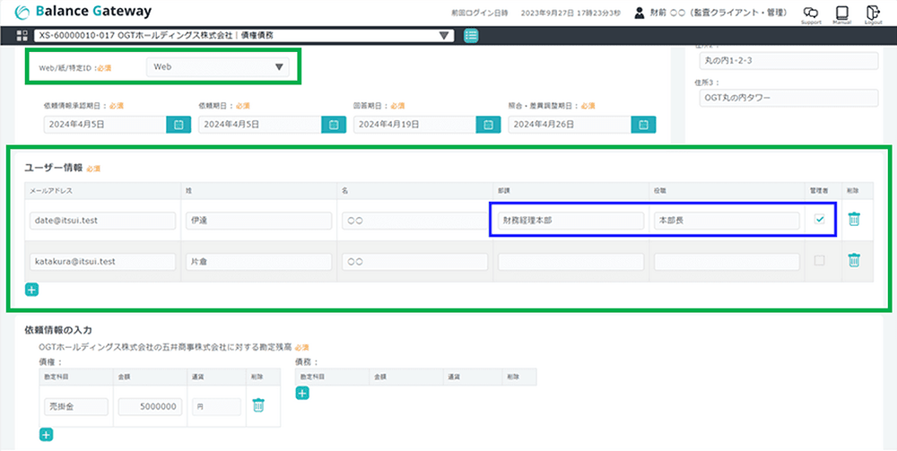Add a new 債務 row with plus button
Viewport: 897px width, 451px height.
pos(302,393)
